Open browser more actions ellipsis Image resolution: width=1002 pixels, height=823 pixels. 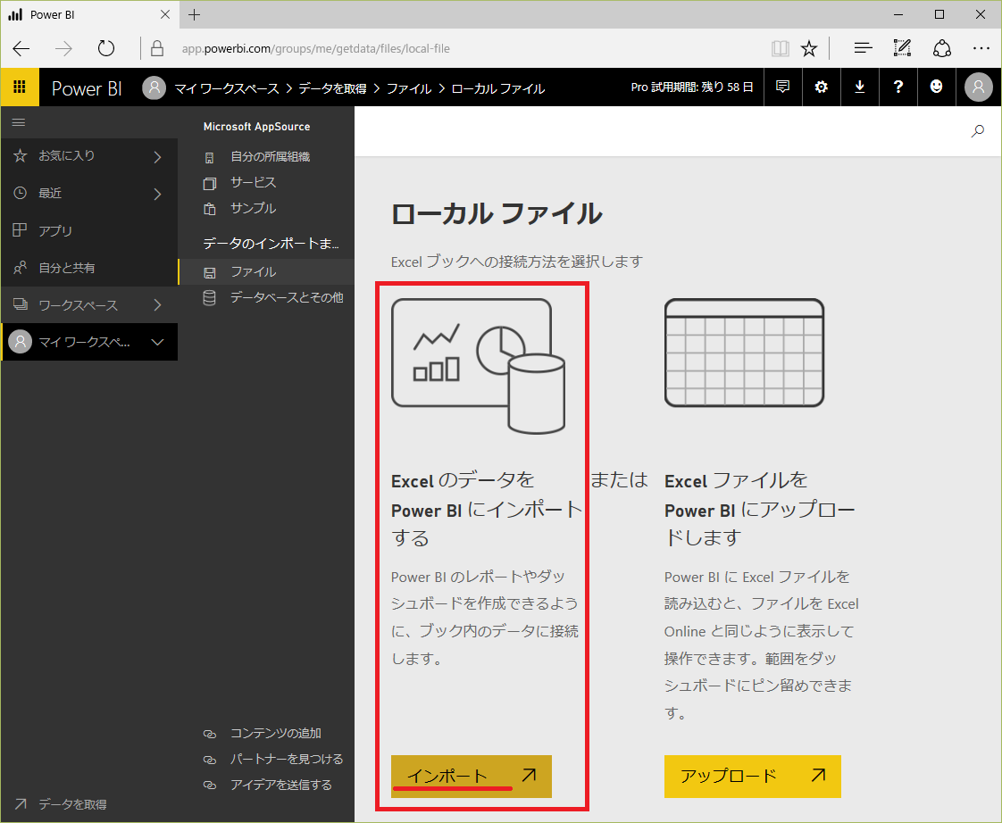981,48
